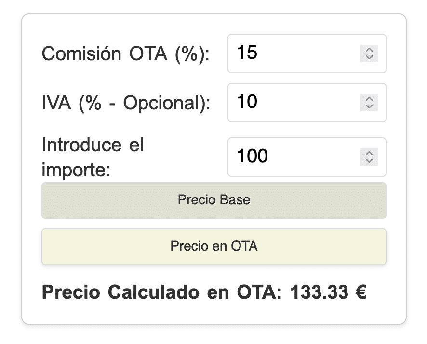Screen dimensions: 427x344
Task: Click the upper arrow of the Comisión spinner
Action: 370,50
